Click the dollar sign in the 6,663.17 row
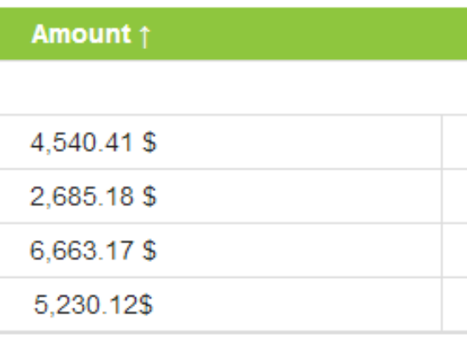467x338 pixels. (x=149, y=251)
